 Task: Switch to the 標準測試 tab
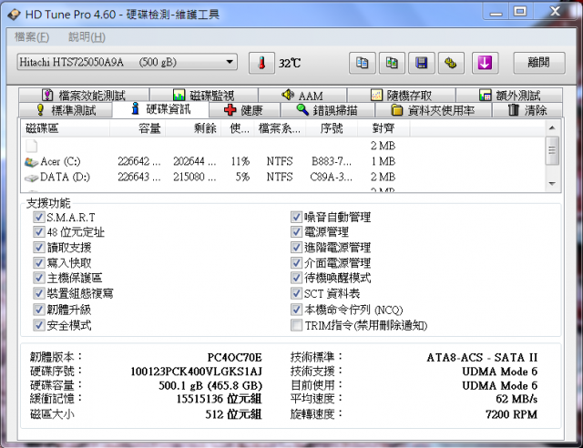66,110
